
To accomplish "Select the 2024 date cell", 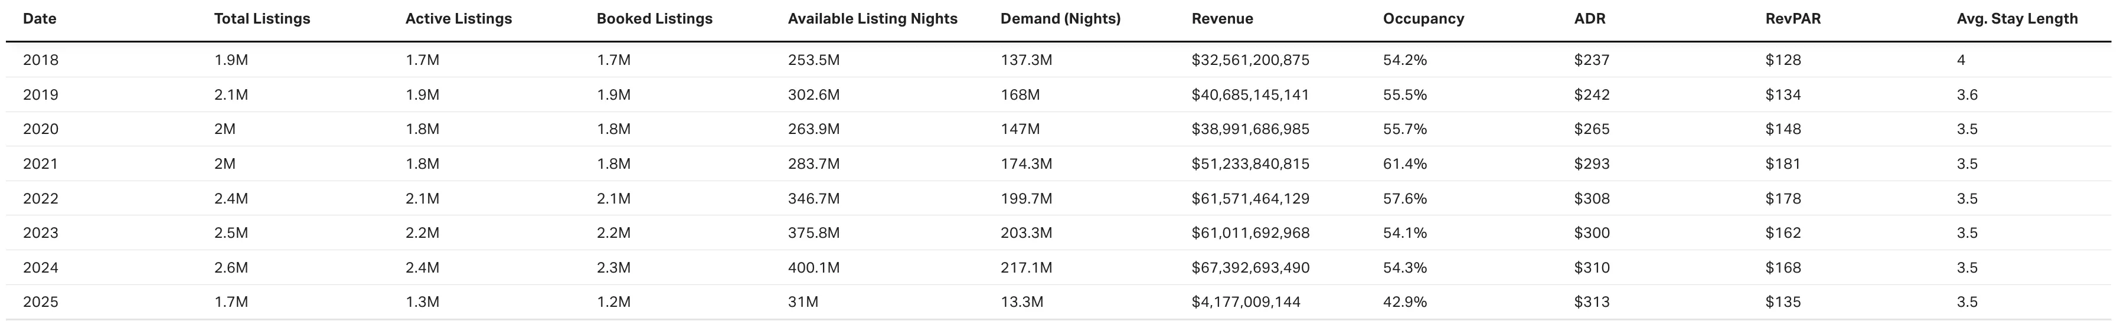I will point(40,268).
